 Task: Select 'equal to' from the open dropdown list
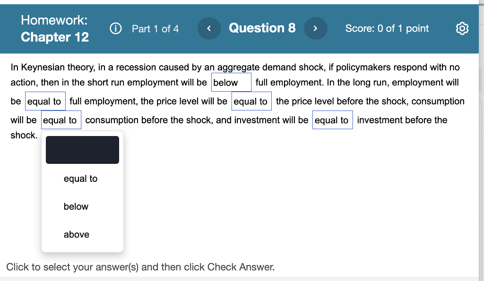[80, 179]
